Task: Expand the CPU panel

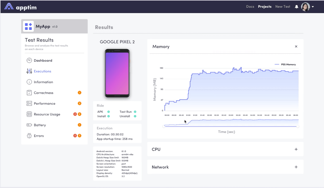Action: pyautogui.click(x=296, y=149)
